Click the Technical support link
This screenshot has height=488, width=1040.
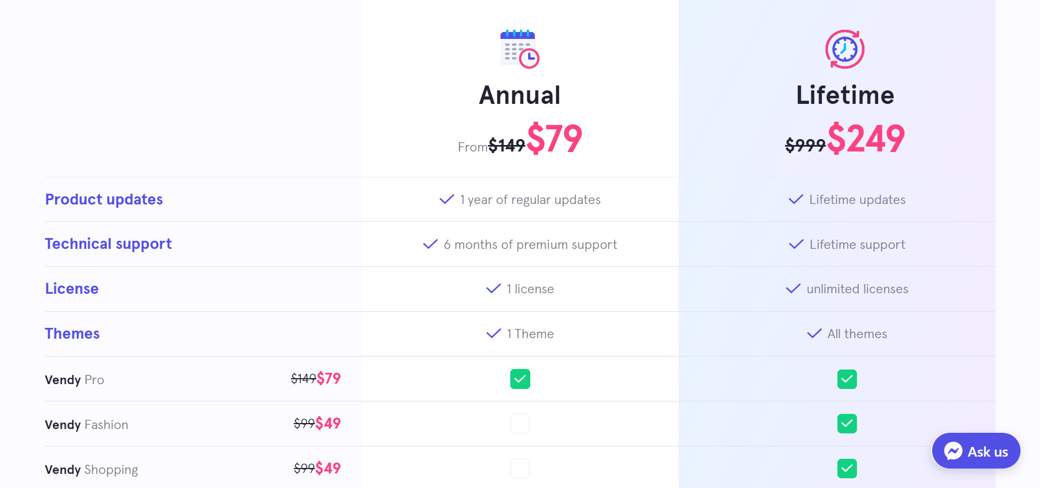pyautogui.click(x=108, y=244)
